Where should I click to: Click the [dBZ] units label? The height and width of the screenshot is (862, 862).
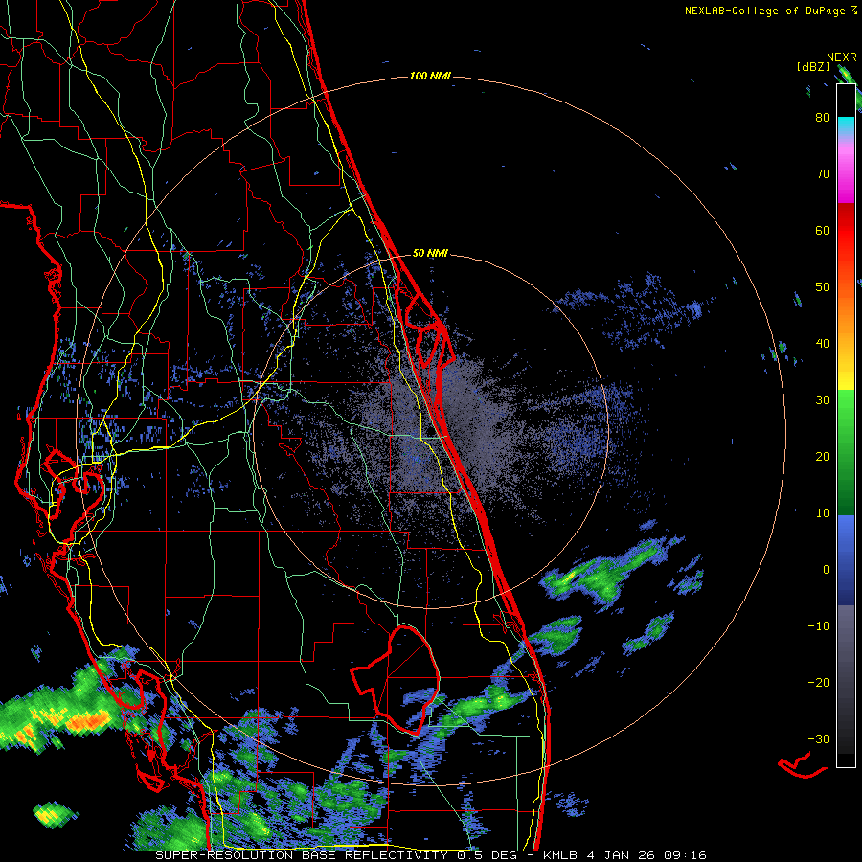[813, 67]
